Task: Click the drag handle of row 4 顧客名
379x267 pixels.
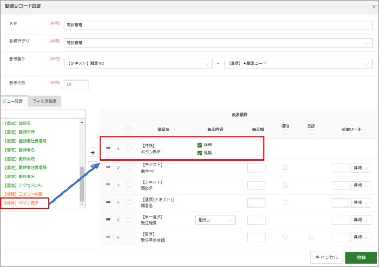Action: [x=108, y=202]
